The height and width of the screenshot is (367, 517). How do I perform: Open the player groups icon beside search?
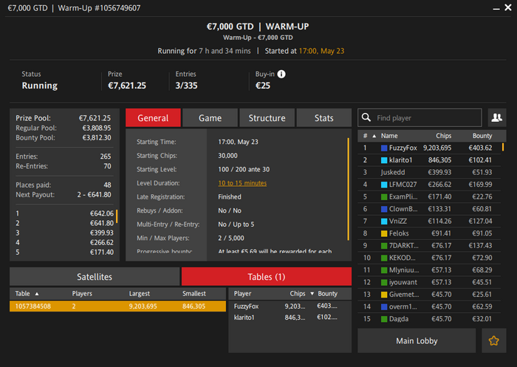click(496, 117)
